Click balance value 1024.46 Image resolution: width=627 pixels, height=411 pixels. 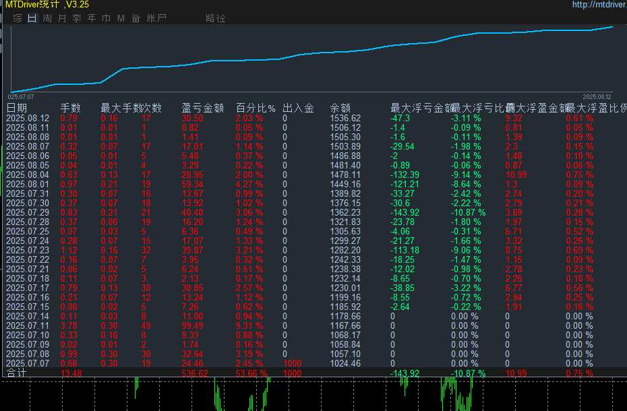pyautogui.click(x=345, y=363)
